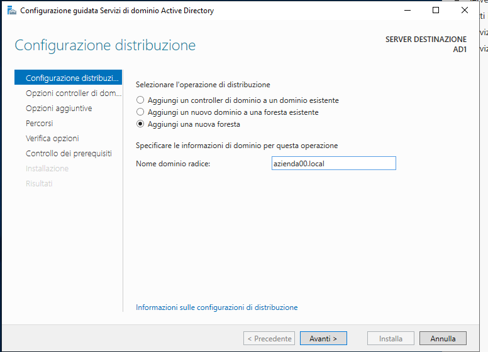Screen dimensions: 488x352
Task: Open 'Percorsi' step in sidebar
Action: pos(39,123)
